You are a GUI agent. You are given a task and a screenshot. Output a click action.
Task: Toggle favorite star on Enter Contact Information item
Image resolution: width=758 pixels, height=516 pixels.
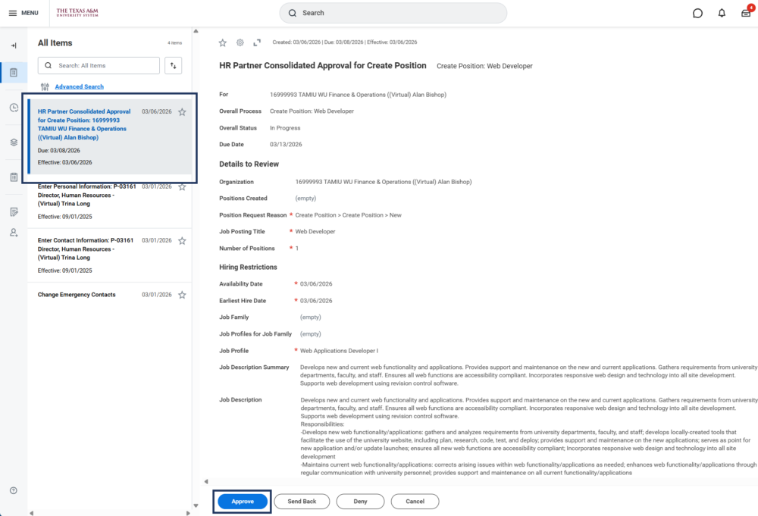(x=182, y=241)
